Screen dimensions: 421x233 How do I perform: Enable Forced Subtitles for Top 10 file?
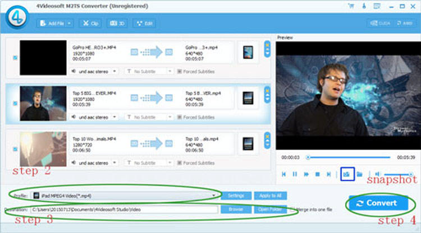[180, 163]
